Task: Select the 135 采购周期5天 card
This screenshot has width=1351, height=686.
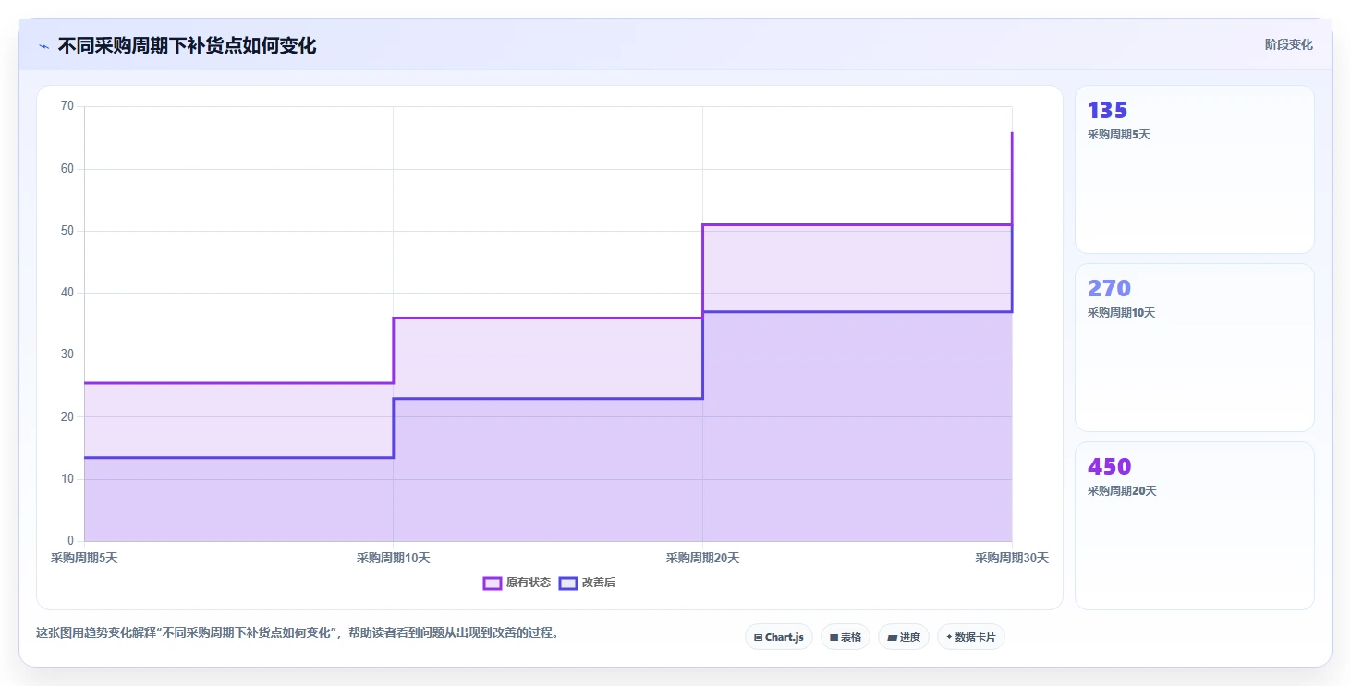Action: (x=1194, y=169)
